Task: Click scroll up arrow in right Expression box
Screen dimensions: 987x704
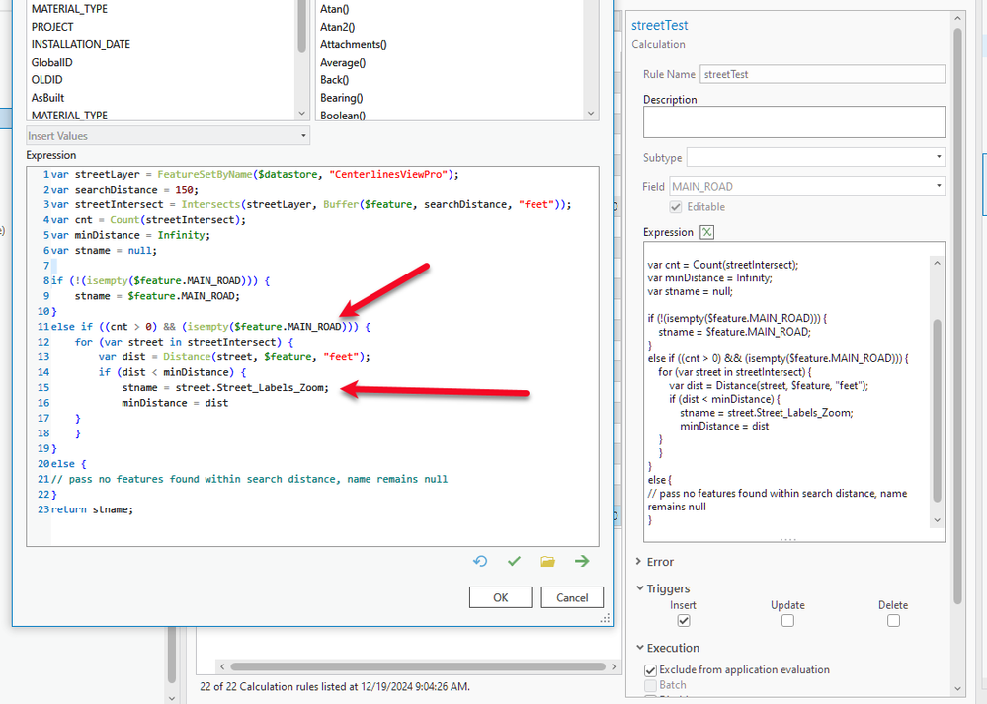Action: point(937,263)
